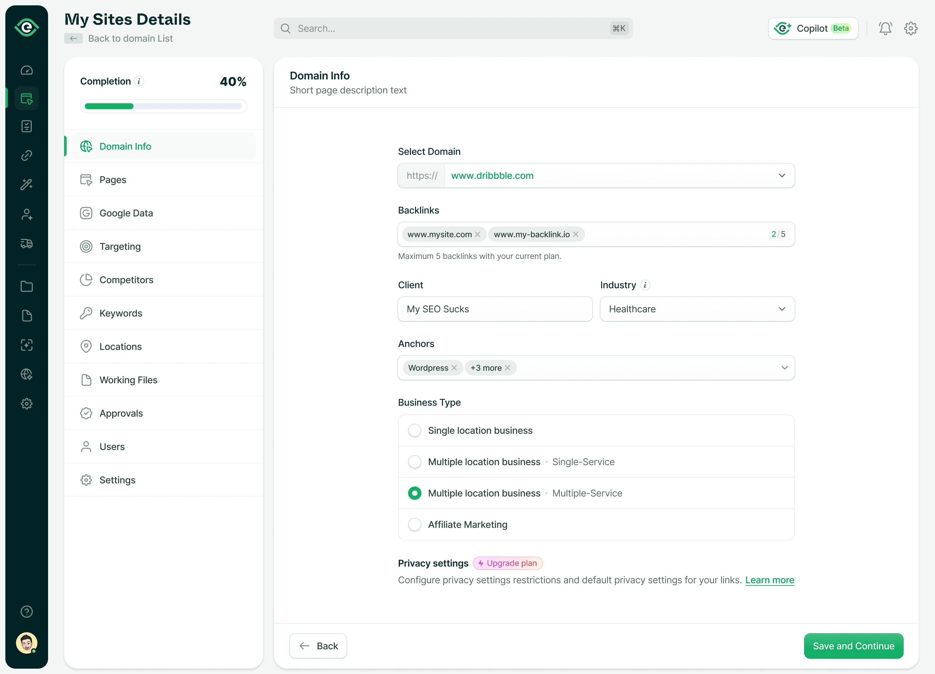Viewport: 935px width, 674px height.
Task: Click the help question mark icon
Action: click(x=27, y=611)
